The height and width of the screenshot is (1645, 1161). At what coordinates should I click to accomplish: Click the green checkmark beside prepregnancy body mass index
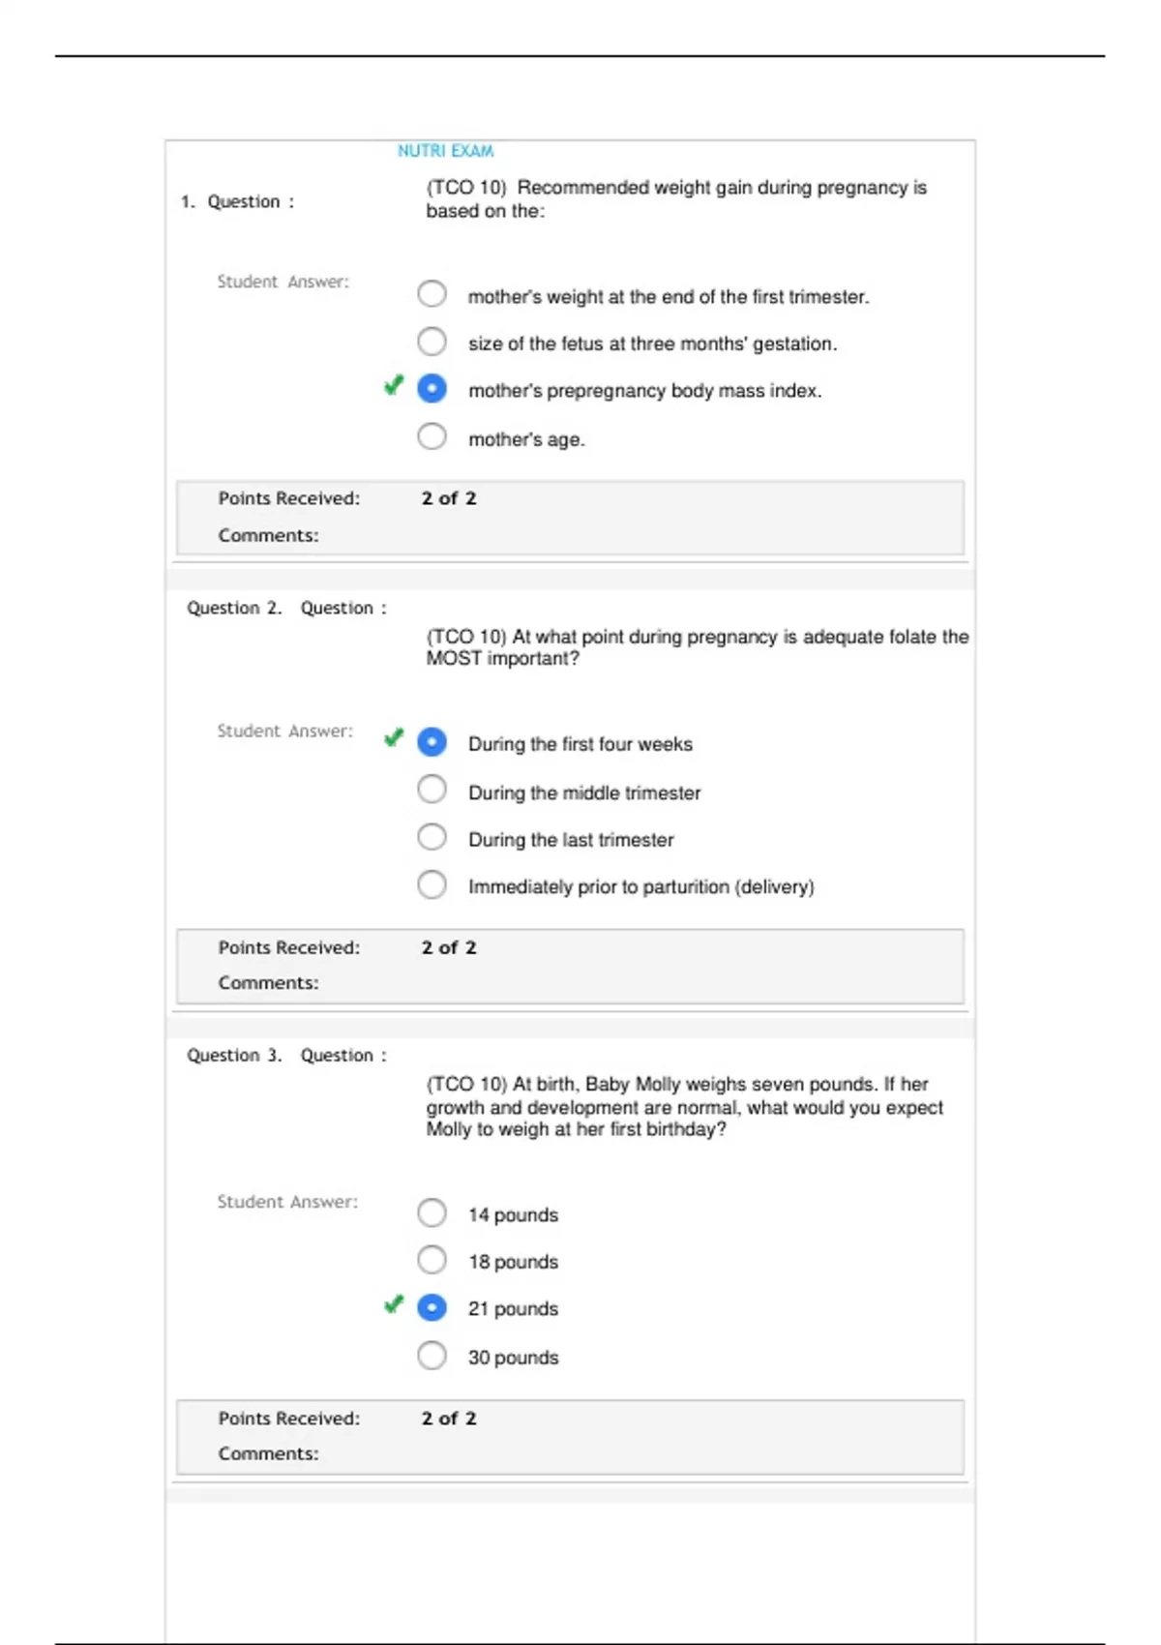pyautogui.click(x=393, y=386)
